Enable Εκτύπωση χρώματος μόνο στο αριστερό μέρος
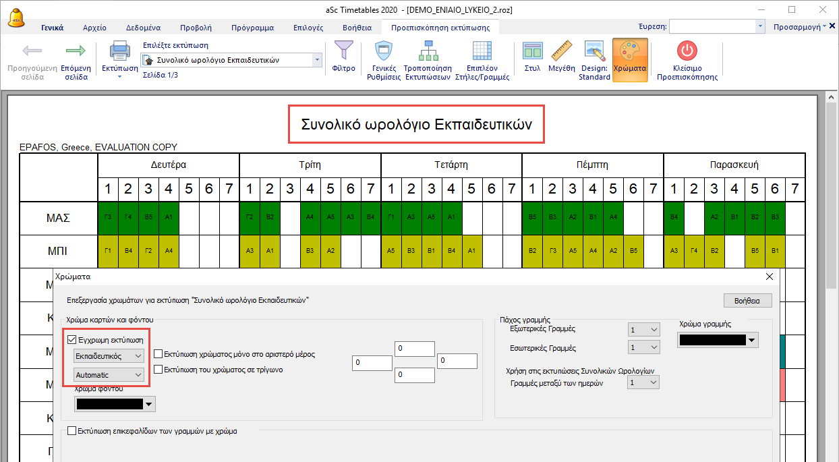This screenshot has width=839, height=462. (x=158, y=354)
